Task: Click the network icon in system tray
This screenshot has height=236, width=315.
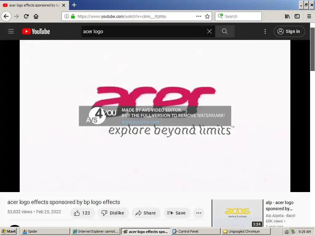Action: pos(293,232)
